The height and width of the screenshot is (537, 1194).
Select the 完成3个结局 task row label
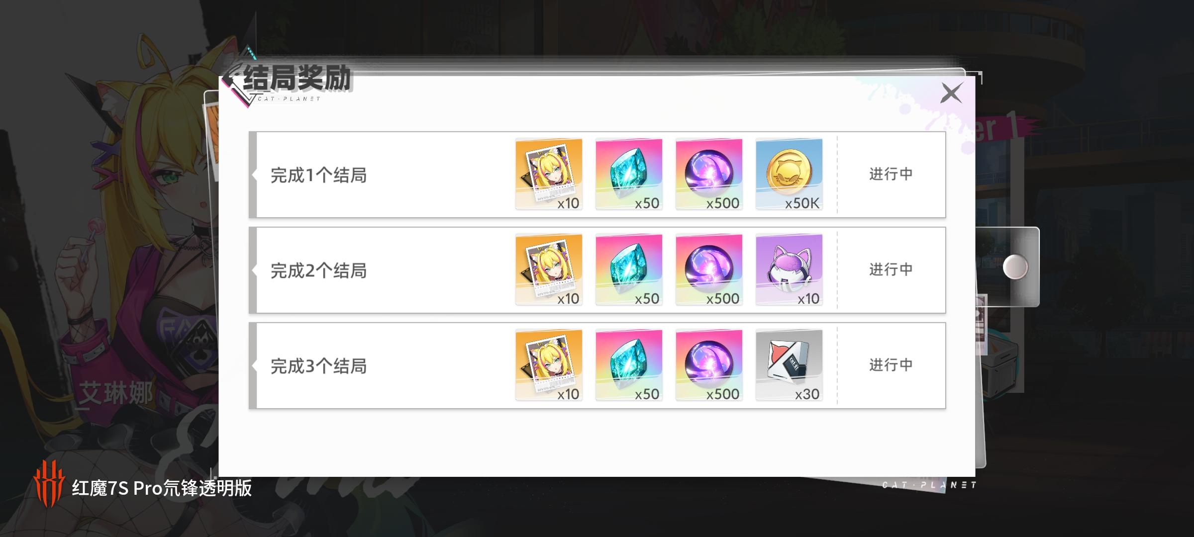click(x=318, y=366)
